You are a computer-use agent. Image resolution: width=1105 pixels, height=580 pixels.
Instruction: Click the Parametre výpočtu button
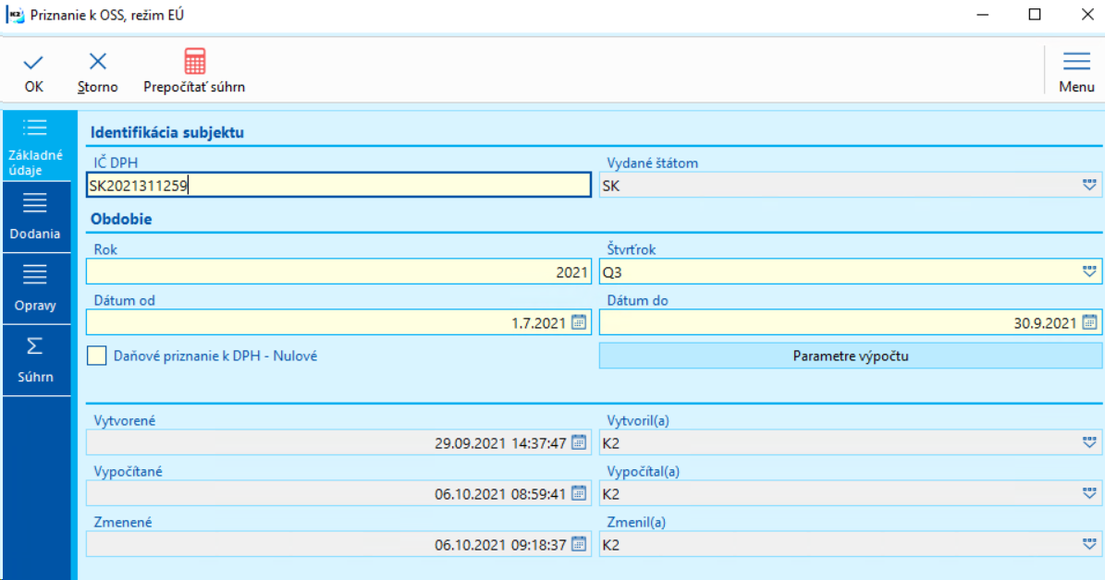coord(850,356)
